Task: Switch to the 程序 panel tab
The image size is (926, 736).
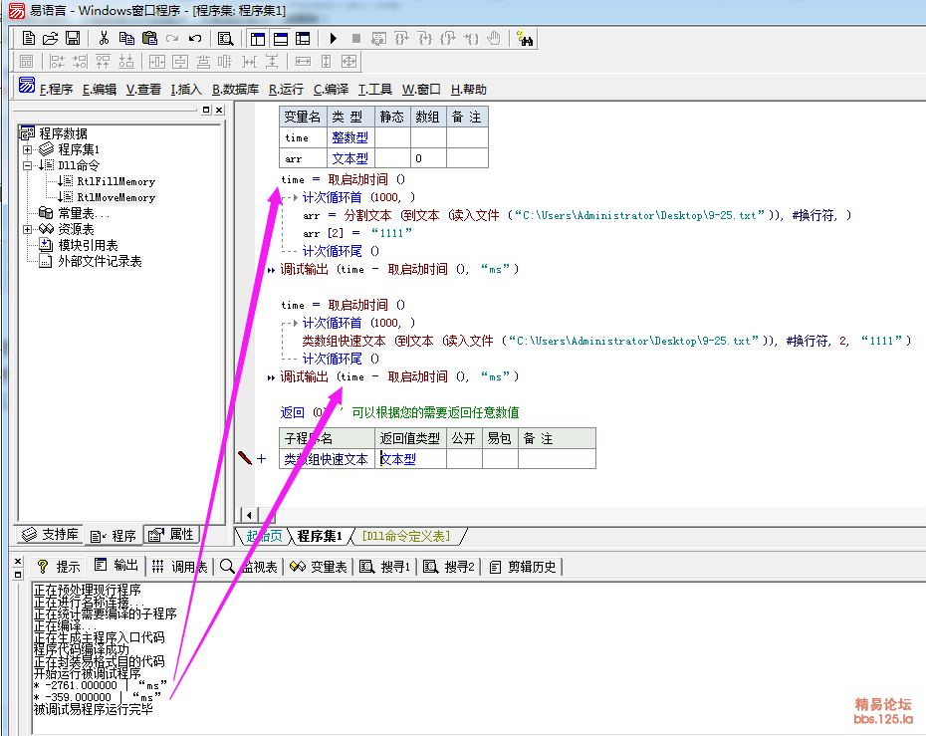Action: pos(114,536)
